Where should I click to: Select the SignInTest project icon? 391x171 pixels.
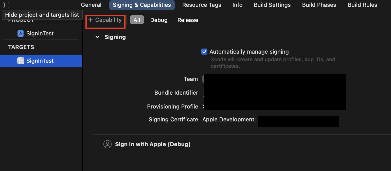pos(21,33)
